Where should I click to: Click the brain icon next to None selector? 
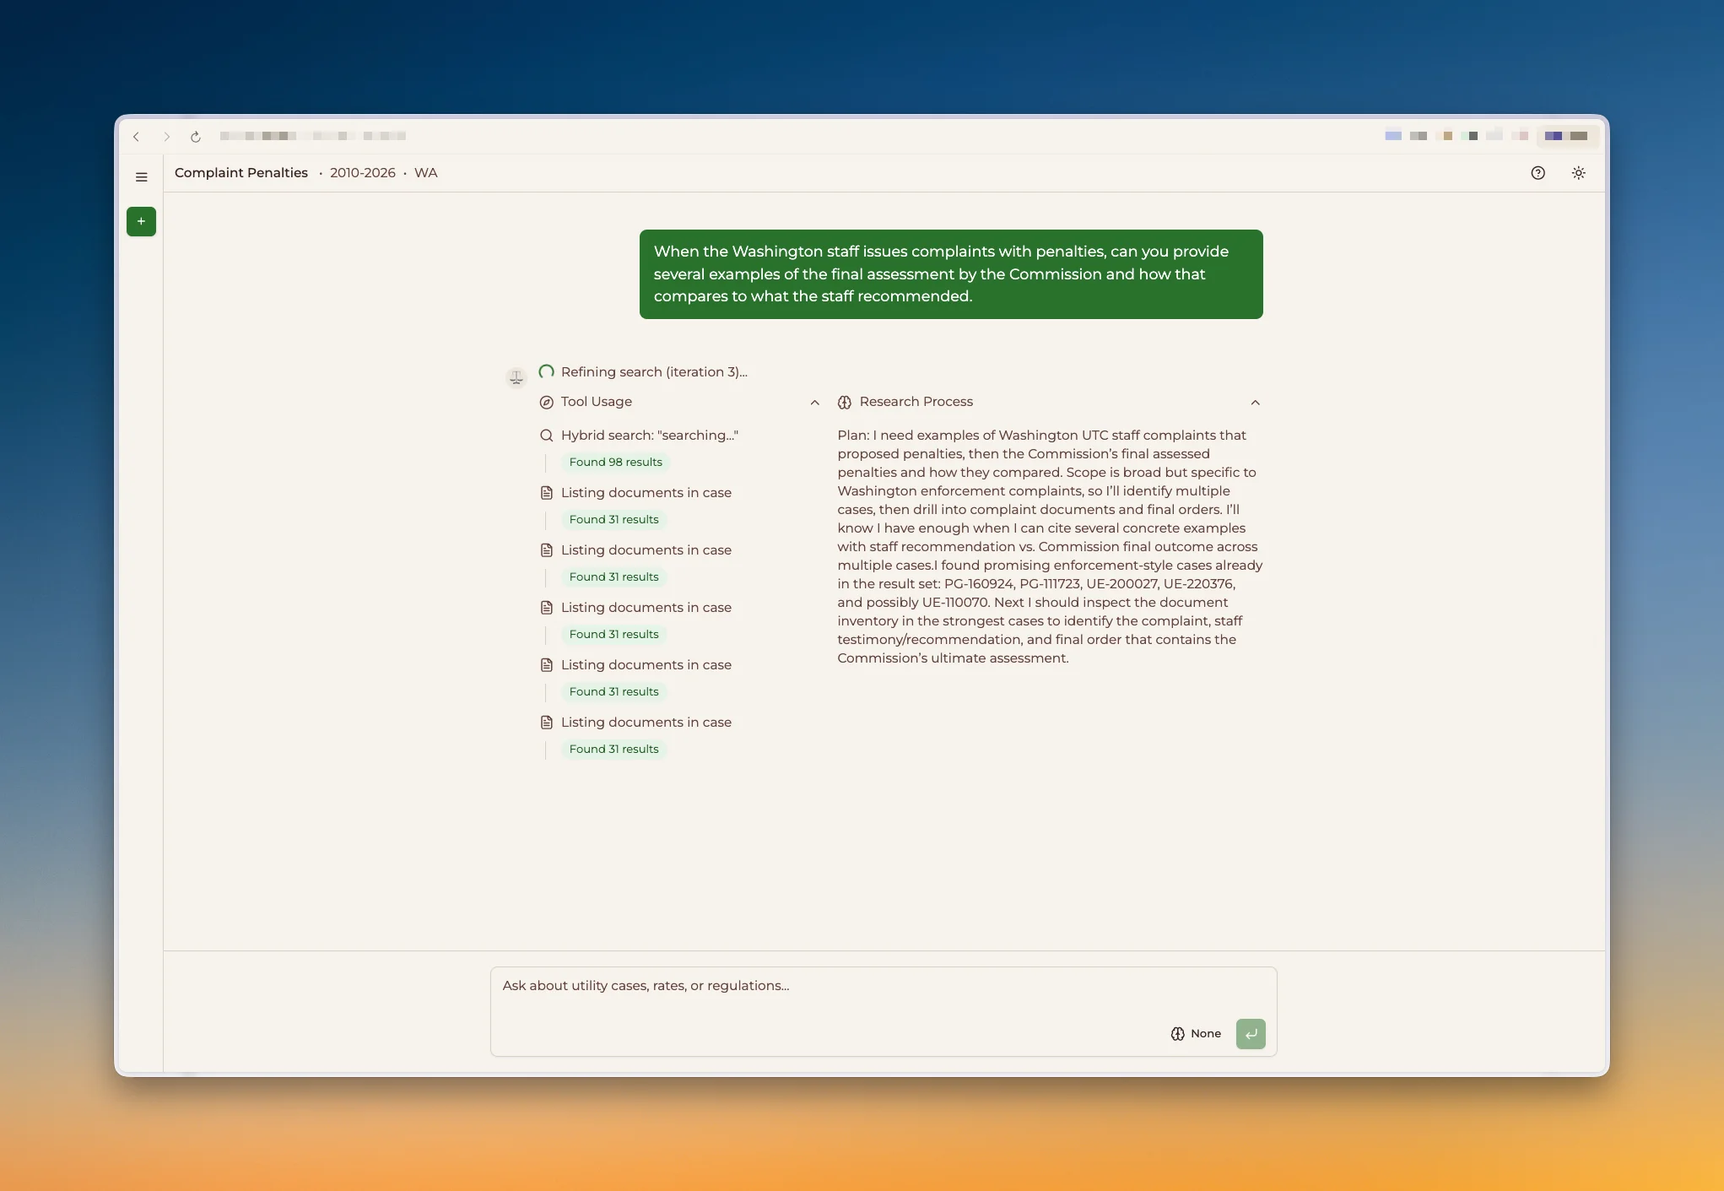[1178, 1033]
